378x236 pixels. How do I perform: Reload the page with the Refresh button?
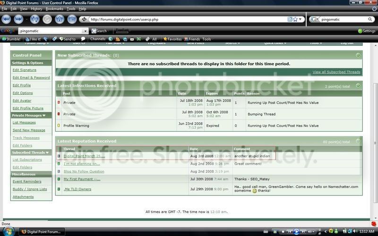coord(34,19)
